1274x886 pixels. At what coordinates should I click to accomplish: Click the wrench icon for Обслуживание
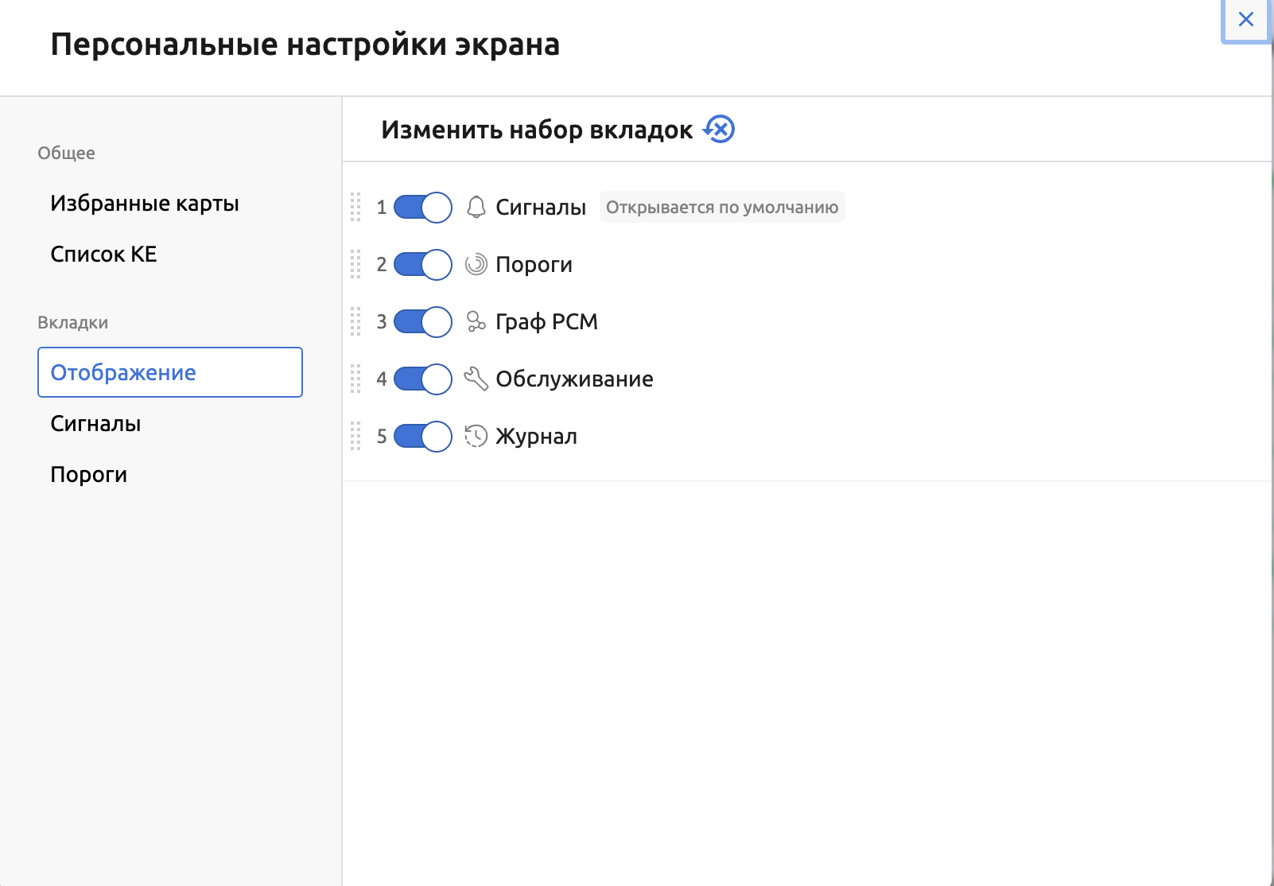[476, 379]
